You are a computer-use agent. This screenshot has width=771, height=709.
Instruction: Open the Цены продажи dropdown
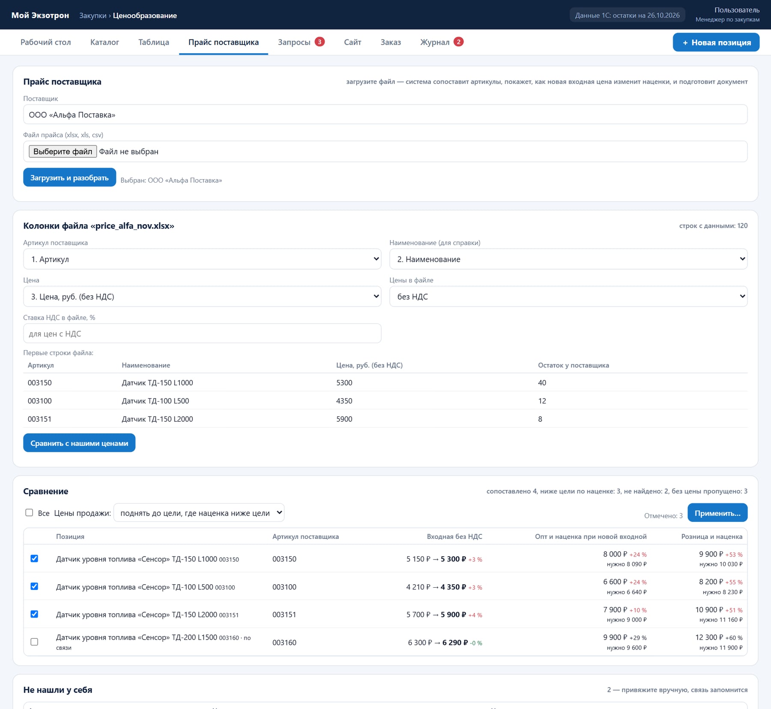point(199,513)
